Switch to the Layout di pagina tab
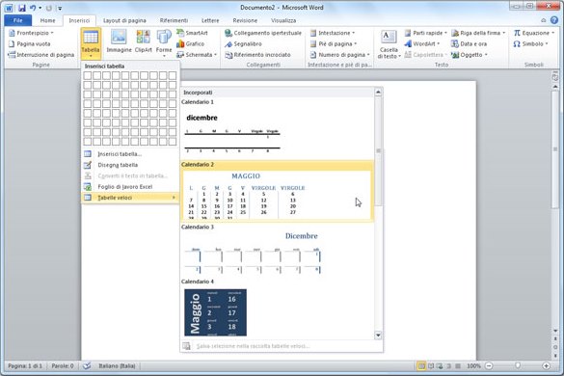 (x=124, y=20)
